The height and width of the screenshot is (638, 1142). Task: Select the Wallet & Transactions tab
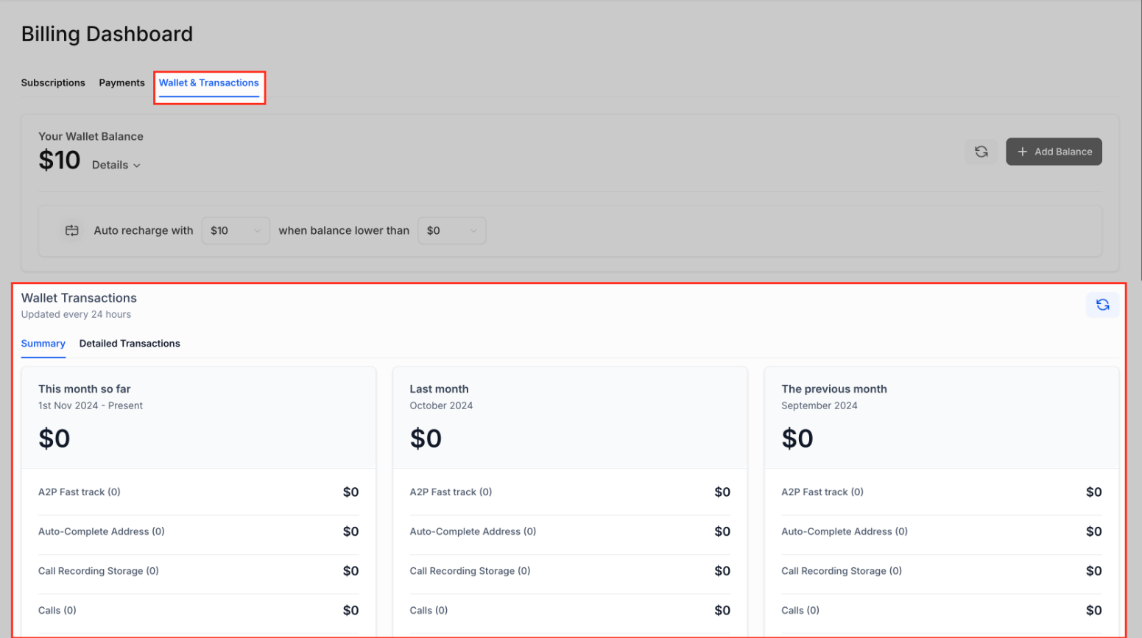(x=209, y=82)
